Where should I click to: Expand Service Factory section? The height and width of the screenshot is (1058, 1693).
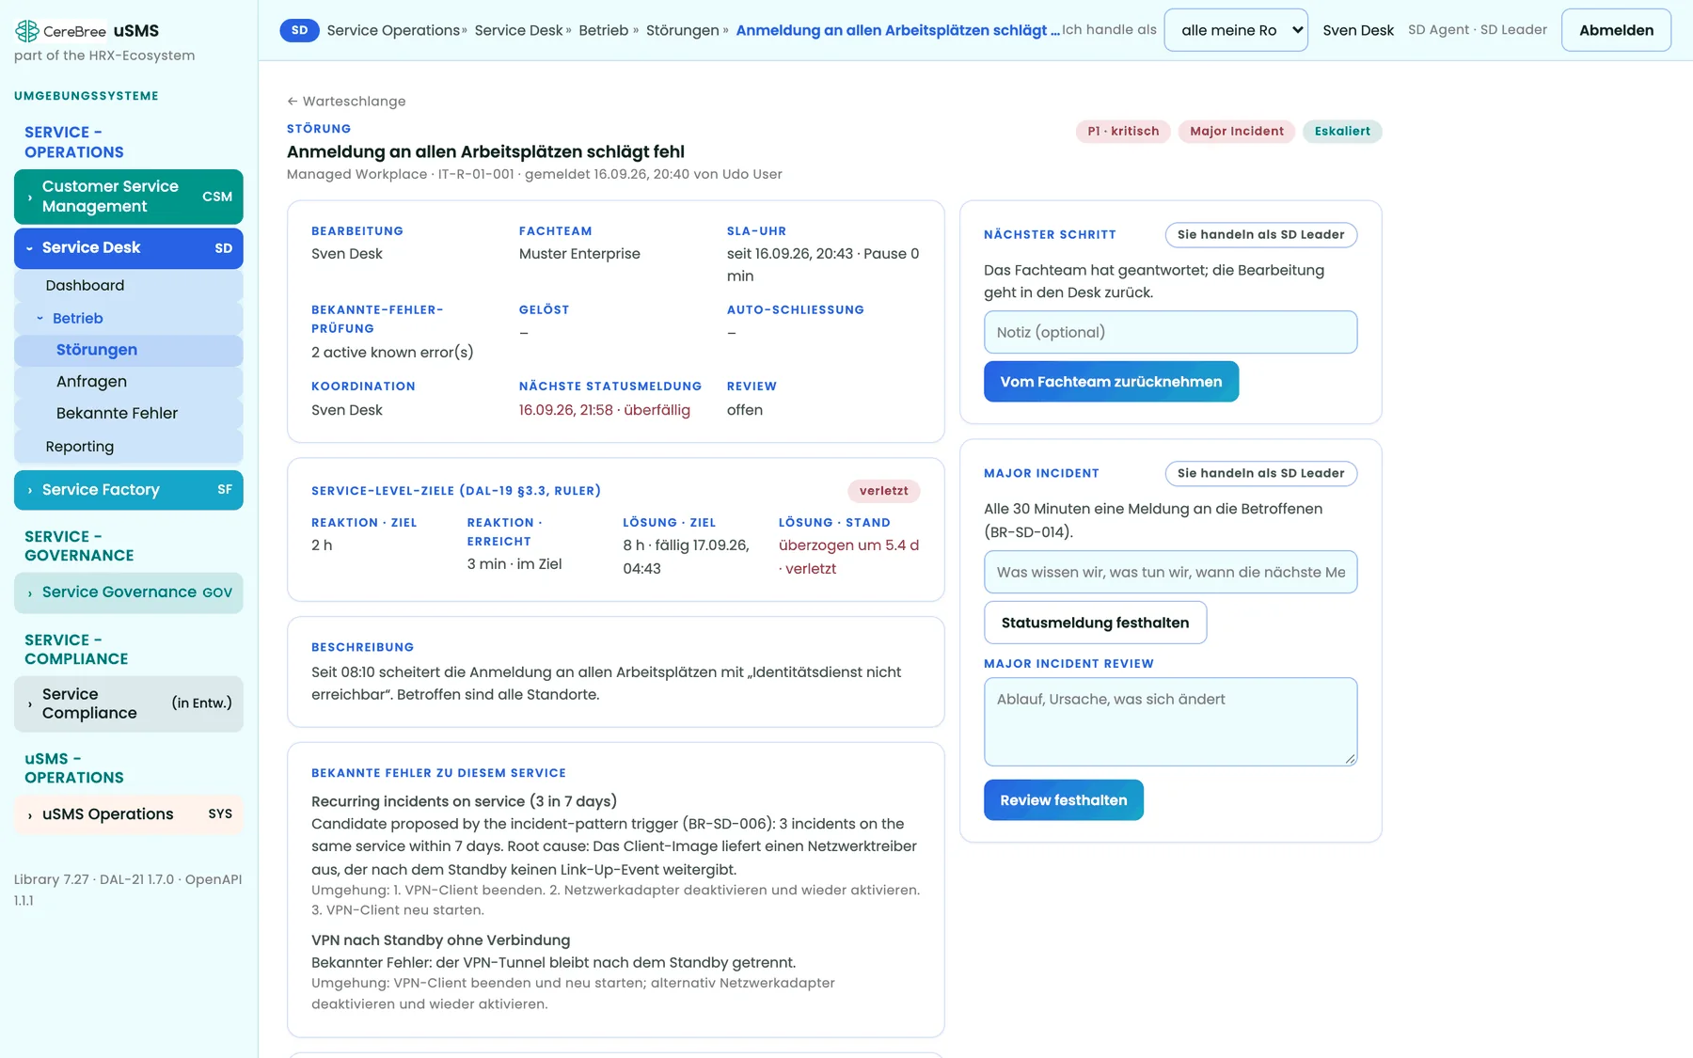129,490
